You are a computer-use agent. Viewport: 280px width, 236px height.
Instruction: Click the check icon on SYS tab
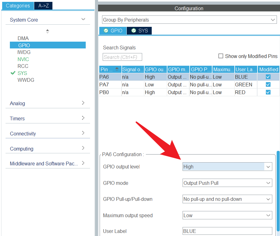coord(134,31)
